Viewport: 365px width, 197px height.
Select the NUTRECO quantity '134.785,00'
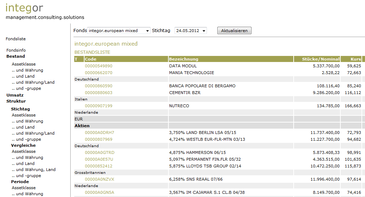328,106
